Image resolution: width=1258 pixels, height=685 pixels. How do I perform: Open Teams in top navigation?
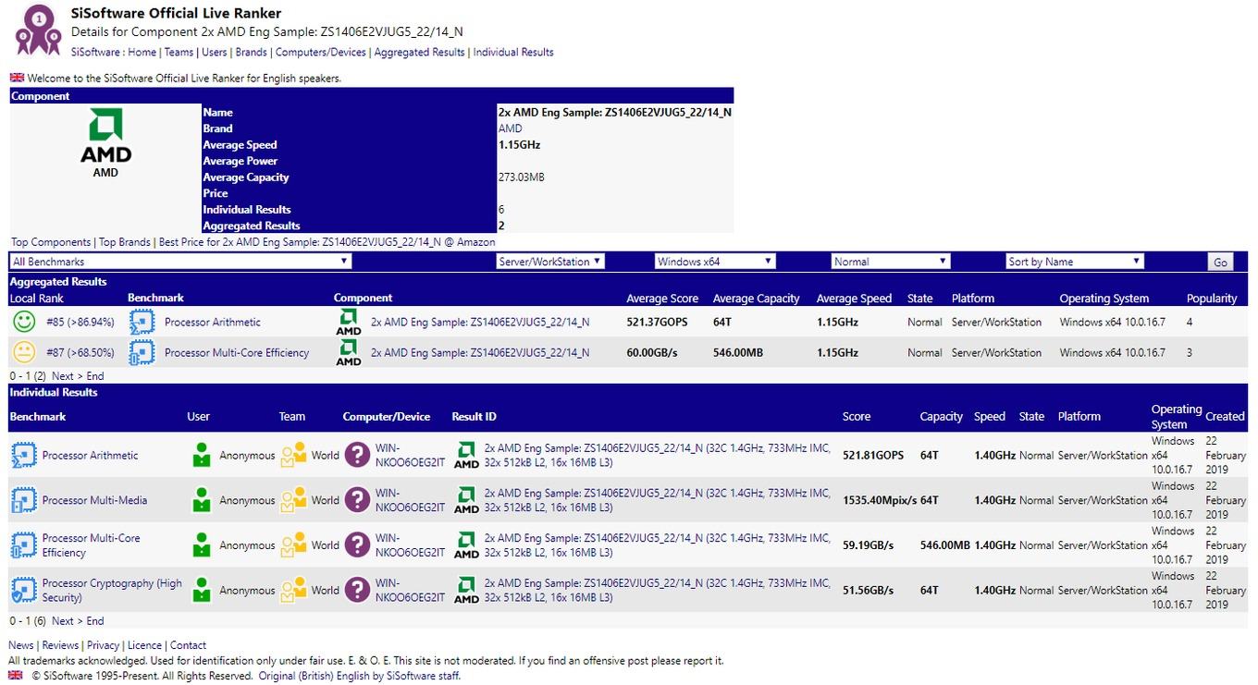[x=179, y=53]
